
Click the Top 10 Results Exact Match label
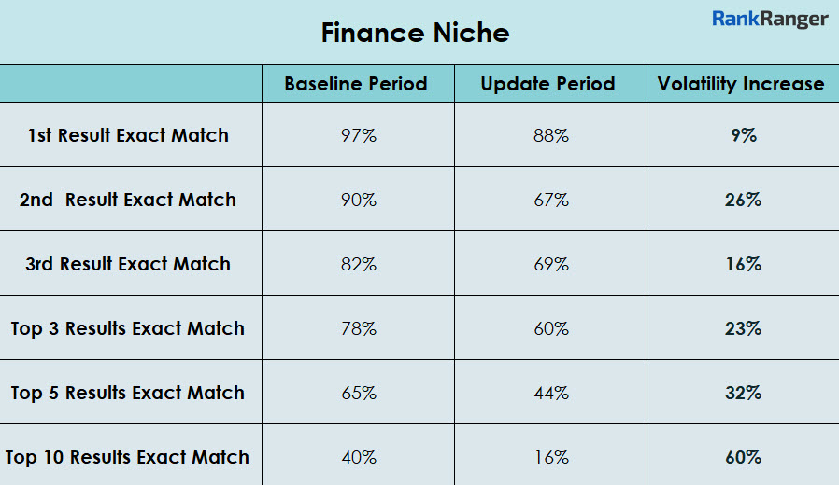point(128,457)
